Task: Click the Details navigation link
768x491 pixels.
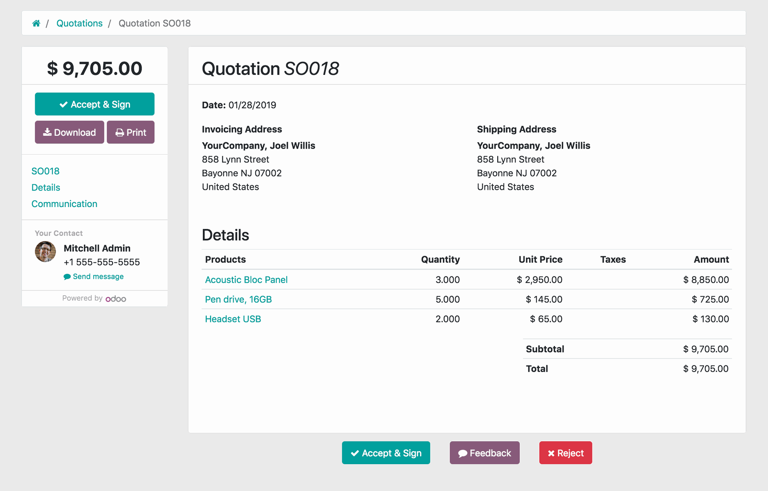Action: 46,187
